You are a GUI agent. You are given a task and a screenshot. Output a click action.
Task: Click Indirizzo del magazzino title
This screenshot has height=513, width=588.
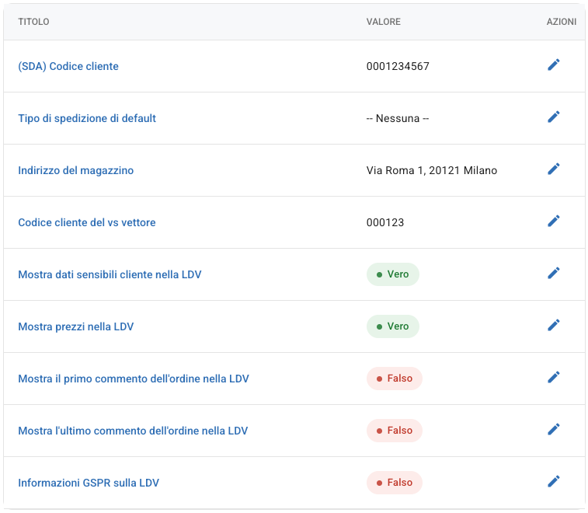(x=76, y=171)
